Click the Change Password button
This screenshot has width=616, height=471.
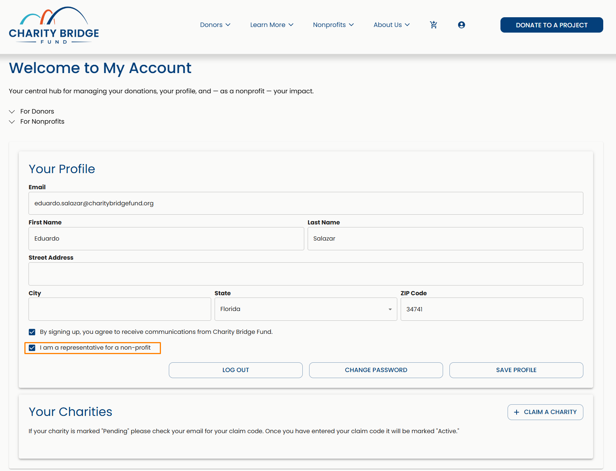point(376,370)
